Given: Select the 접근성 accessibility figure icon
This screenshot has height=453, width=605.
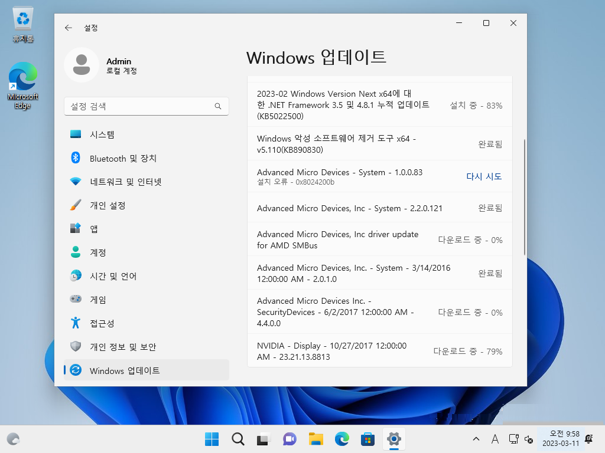Looking at the screenshot, I should pos(76,323).
